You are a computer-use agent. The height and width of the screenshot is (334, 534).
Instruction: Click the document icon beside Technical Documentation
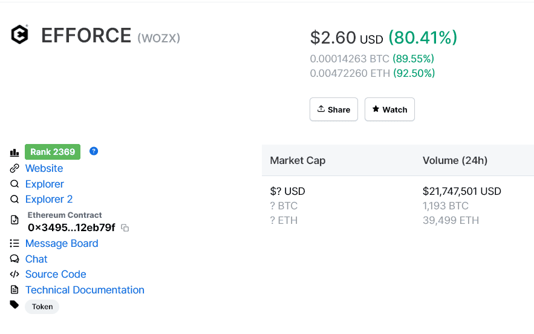(15, 290)
